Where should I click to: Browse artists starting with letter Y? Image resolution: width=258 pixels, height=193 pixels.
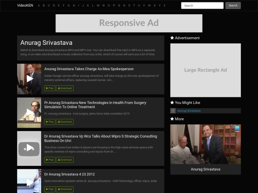[x=160, y=6]
